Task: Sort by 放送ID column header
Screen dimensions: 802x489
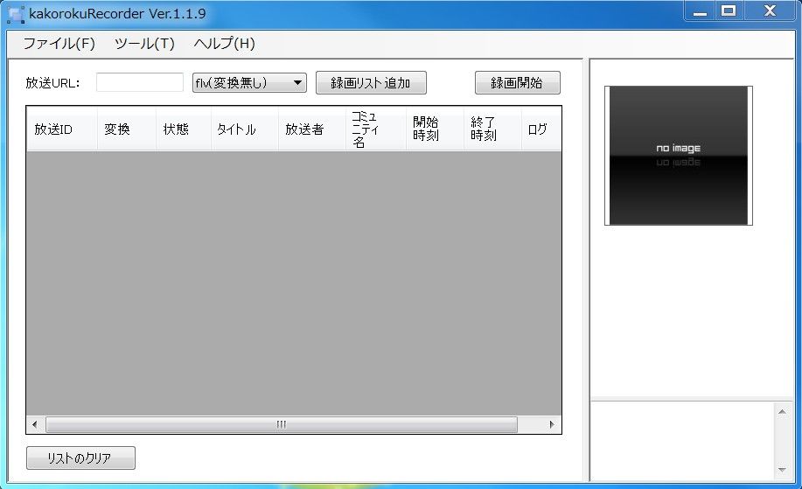Action: coord(62,129)
